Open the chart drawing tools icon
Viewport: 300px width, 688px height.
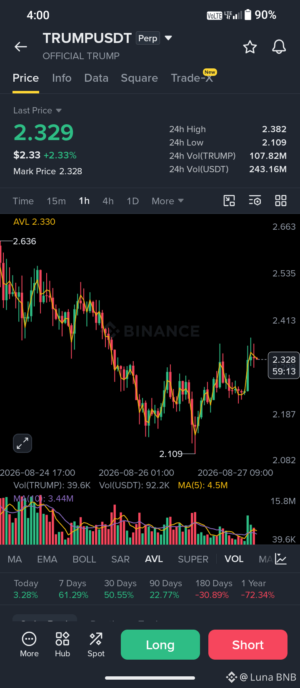[229, 201]
